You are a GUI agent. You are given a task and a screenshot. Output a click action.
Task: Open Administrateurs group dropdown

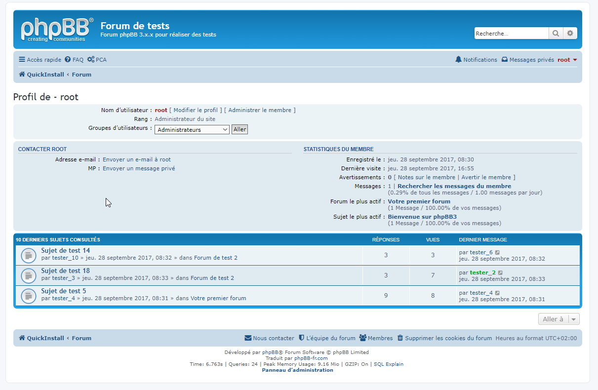click(192, 130)
